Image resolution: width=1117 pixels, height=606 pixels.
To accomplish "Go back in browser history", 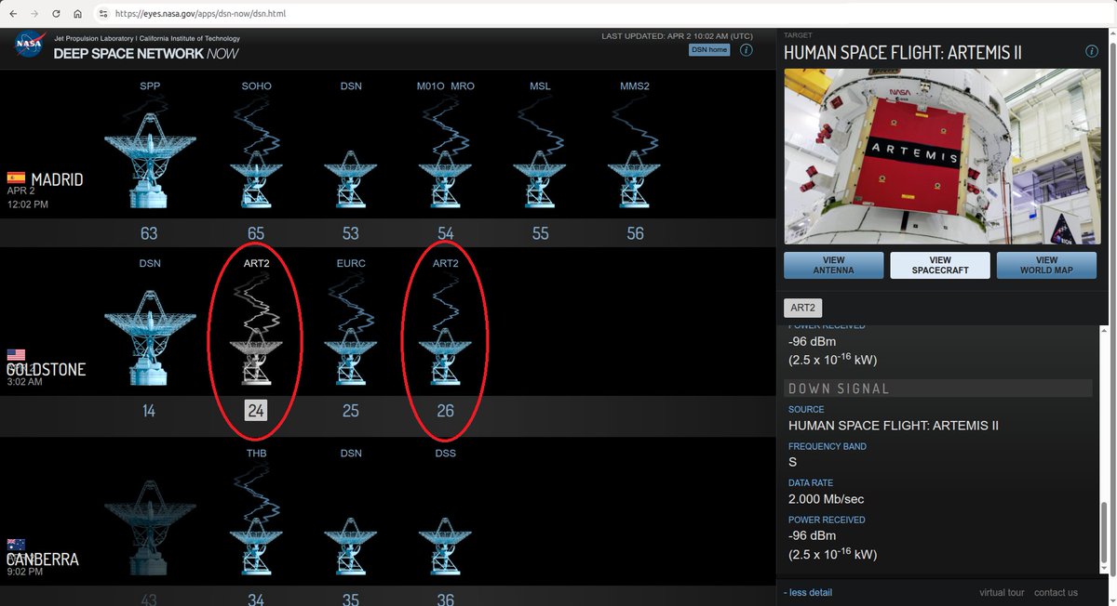I will [x=13, y=14].
